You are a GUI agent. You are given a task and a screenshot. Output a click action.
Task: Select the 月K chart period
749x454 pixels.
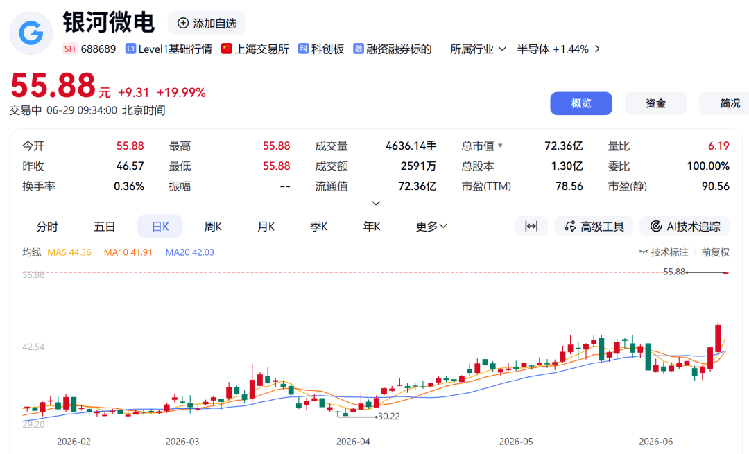point(266,226)
